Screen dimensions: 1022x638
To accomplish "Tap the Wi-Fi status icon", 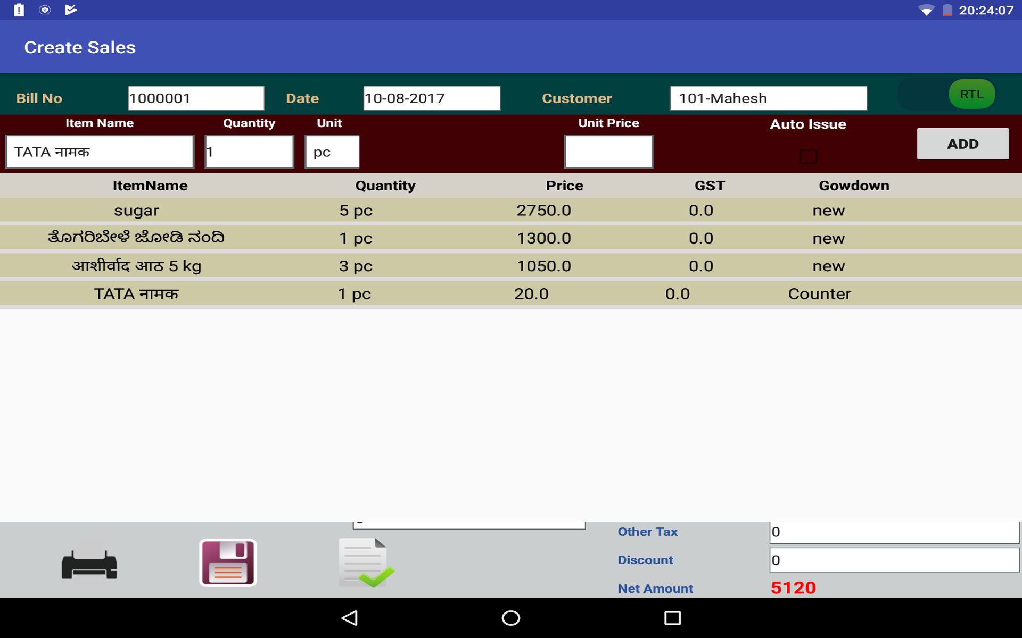I will click(x=926, y=10).
